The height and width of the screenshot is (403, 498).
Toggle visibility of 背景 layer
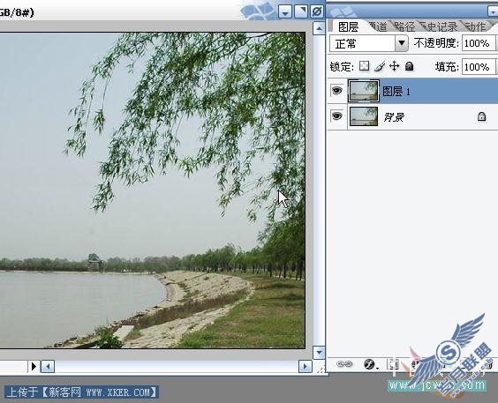coord(336,116)
